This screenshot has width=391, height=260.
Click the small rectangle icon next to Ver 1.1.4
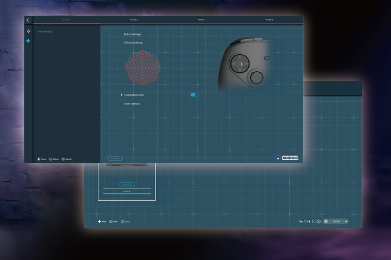(314, 221)
